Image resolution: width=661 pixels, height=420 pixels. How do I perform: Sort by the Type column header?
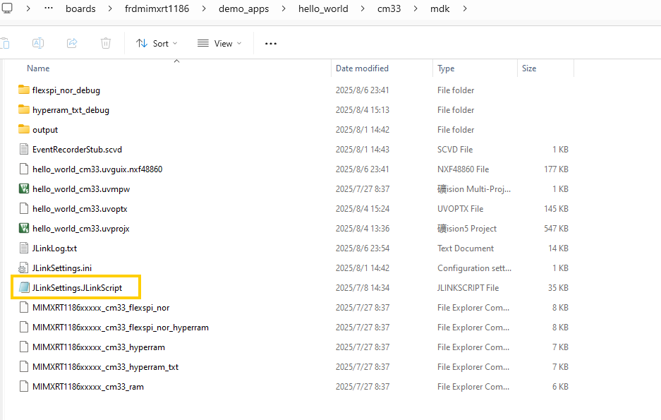point(446,68)
